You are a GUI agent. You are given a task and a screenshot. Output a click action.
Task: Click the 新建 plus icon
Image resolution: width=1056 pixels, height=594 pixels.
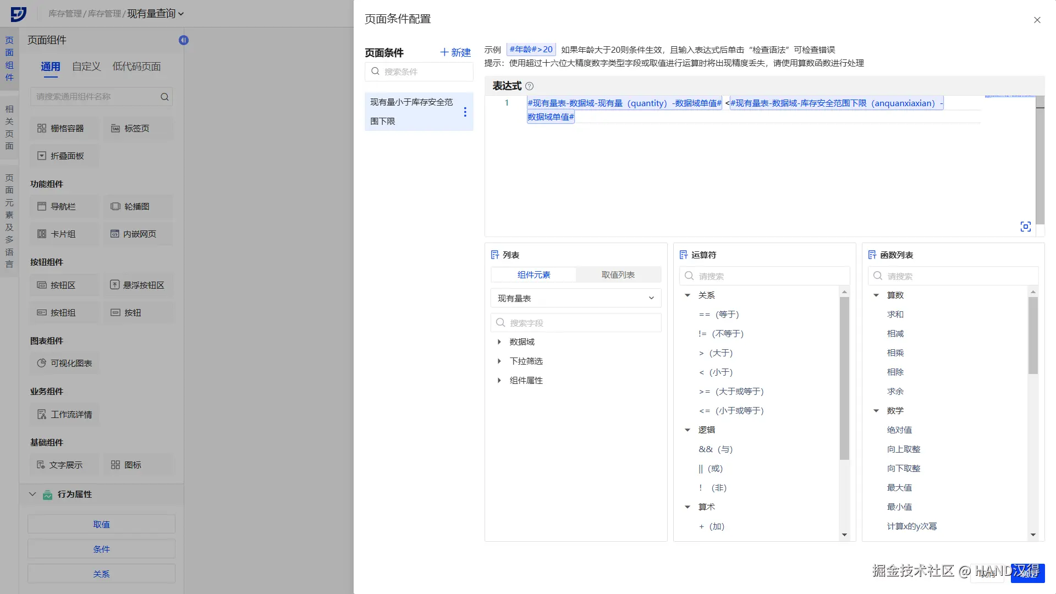point(444,52)
